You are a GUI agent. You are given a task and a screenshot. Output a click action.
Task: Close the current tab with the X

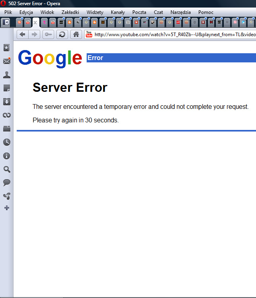pyautogui.click(x=35, y=23)
